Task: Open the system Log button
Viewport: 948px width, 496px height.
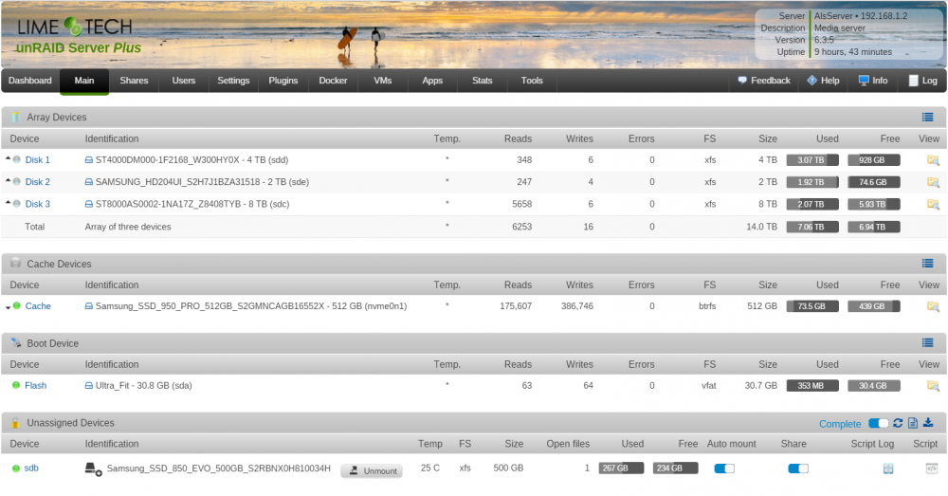Action: click(922, 81)
